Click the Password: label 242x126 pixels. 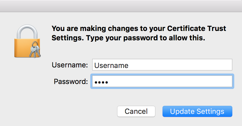(x=71, y=81)
